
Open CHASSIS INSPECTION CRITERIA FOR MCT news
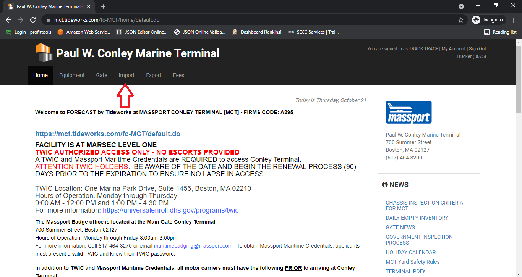425,206
